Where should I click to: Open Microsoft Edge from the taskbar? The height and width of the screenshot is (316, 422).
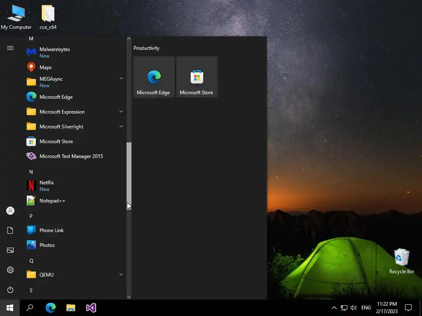[50, 308]
